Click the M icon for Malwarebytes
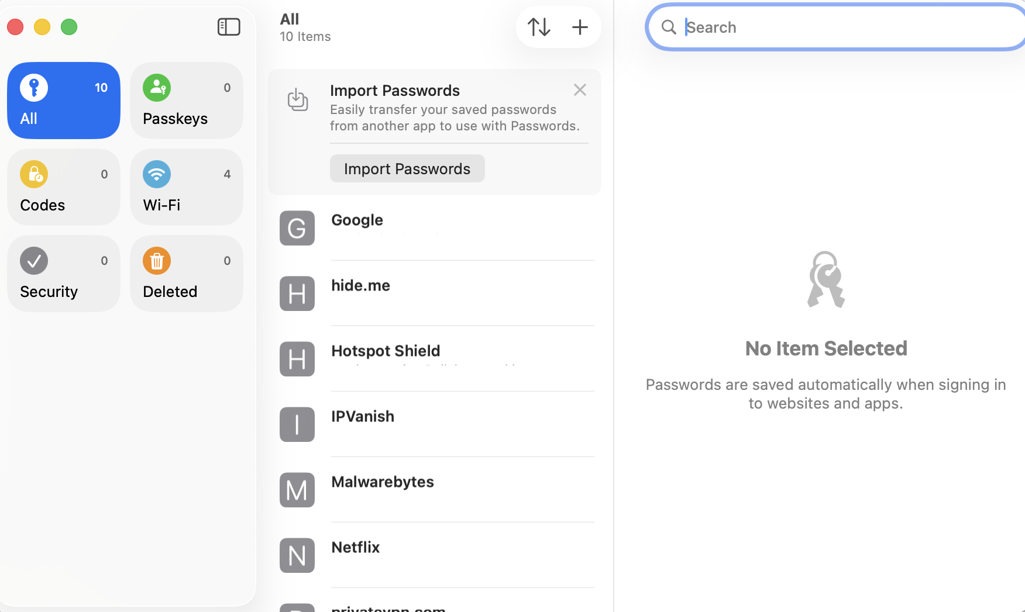The image size is (1025, 612). (x=297, y=490)
